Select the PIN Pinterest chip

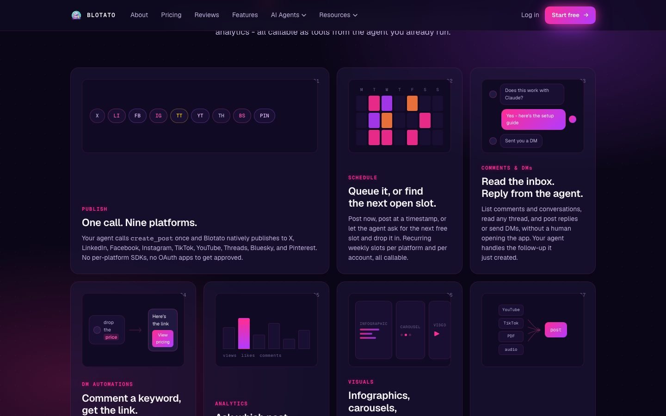pos(265,116)
